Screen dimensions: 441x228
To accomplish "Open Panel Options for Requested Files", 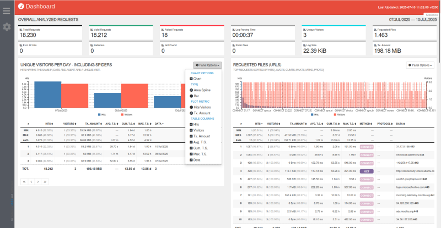I will click(421, 65).
